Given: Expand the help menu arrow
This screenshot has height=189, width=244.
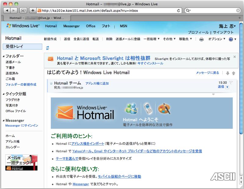Looking at the screenshot, I should (x=235, y=39).
